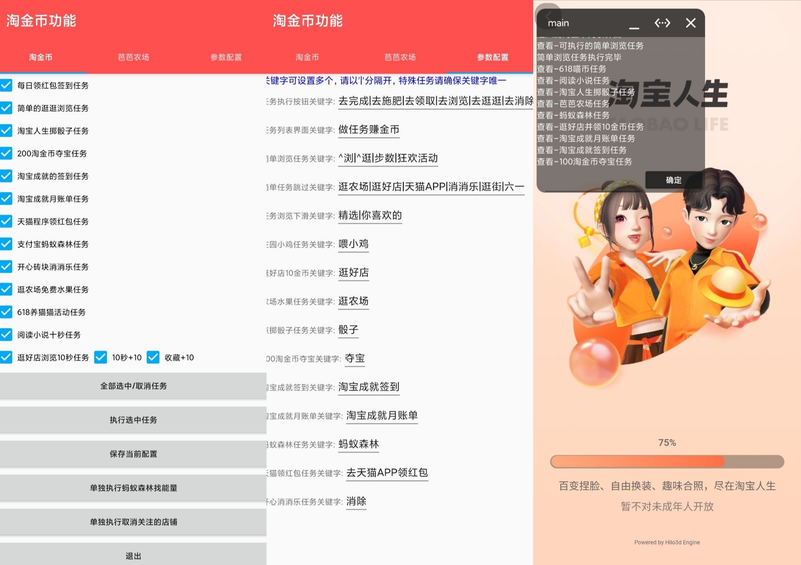Screen dimensions: 801x565
Task: Edit 去天猫APP领红包 keyword field
Action: [x=387, y=473]
